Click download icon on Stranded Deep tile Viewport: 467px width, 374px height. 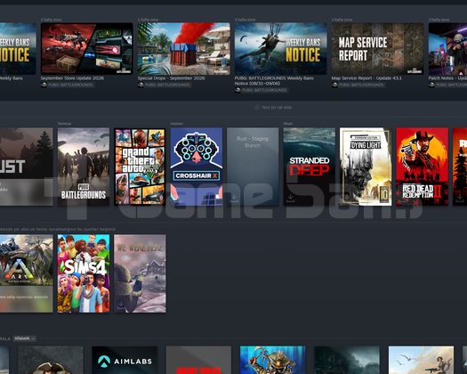pos(290,198)
